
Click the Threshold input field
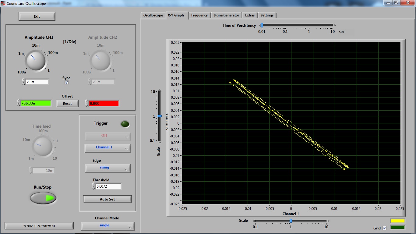coord(108,186)
